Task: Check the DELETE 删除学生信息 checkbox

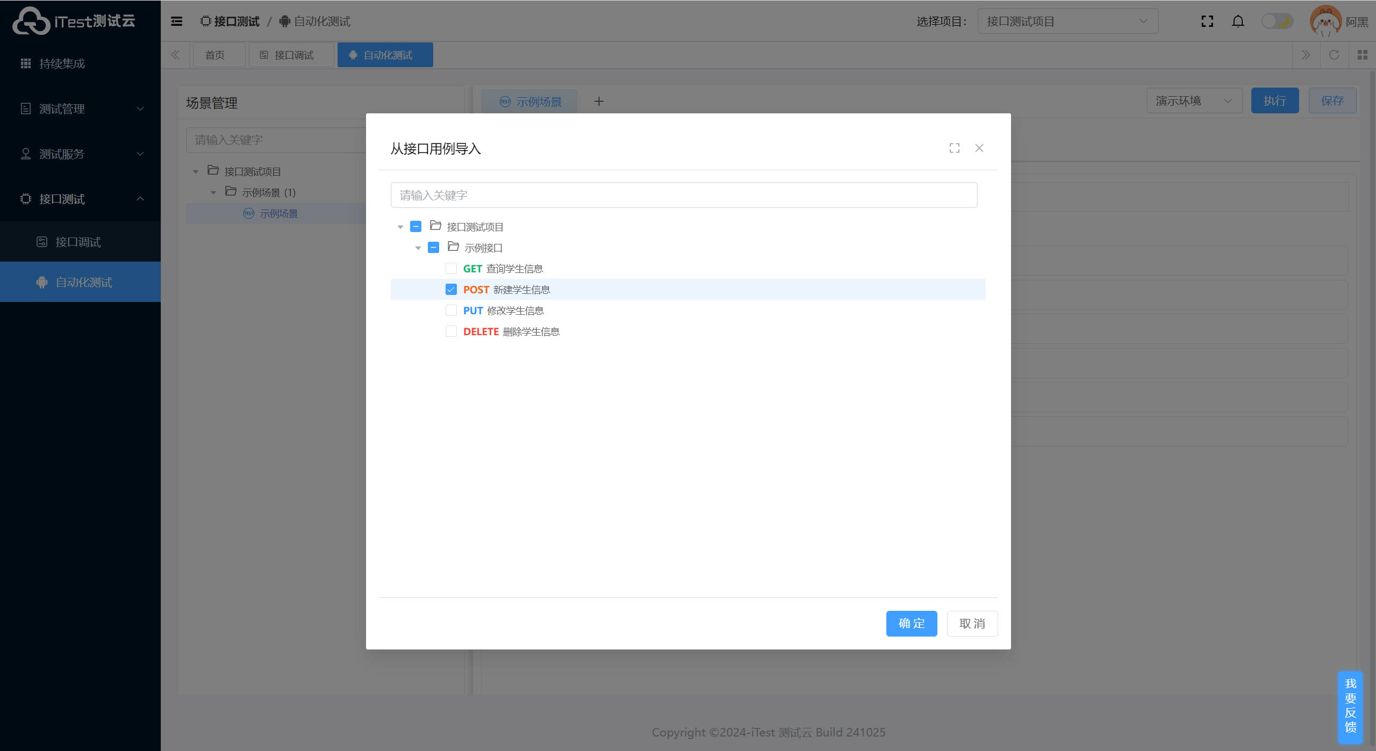Action: 451,331
